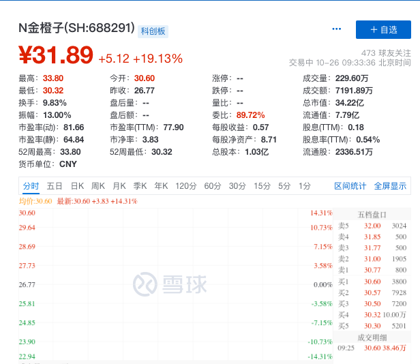
Task: Click 换手 value 9.83%
Action: (55, 103)
